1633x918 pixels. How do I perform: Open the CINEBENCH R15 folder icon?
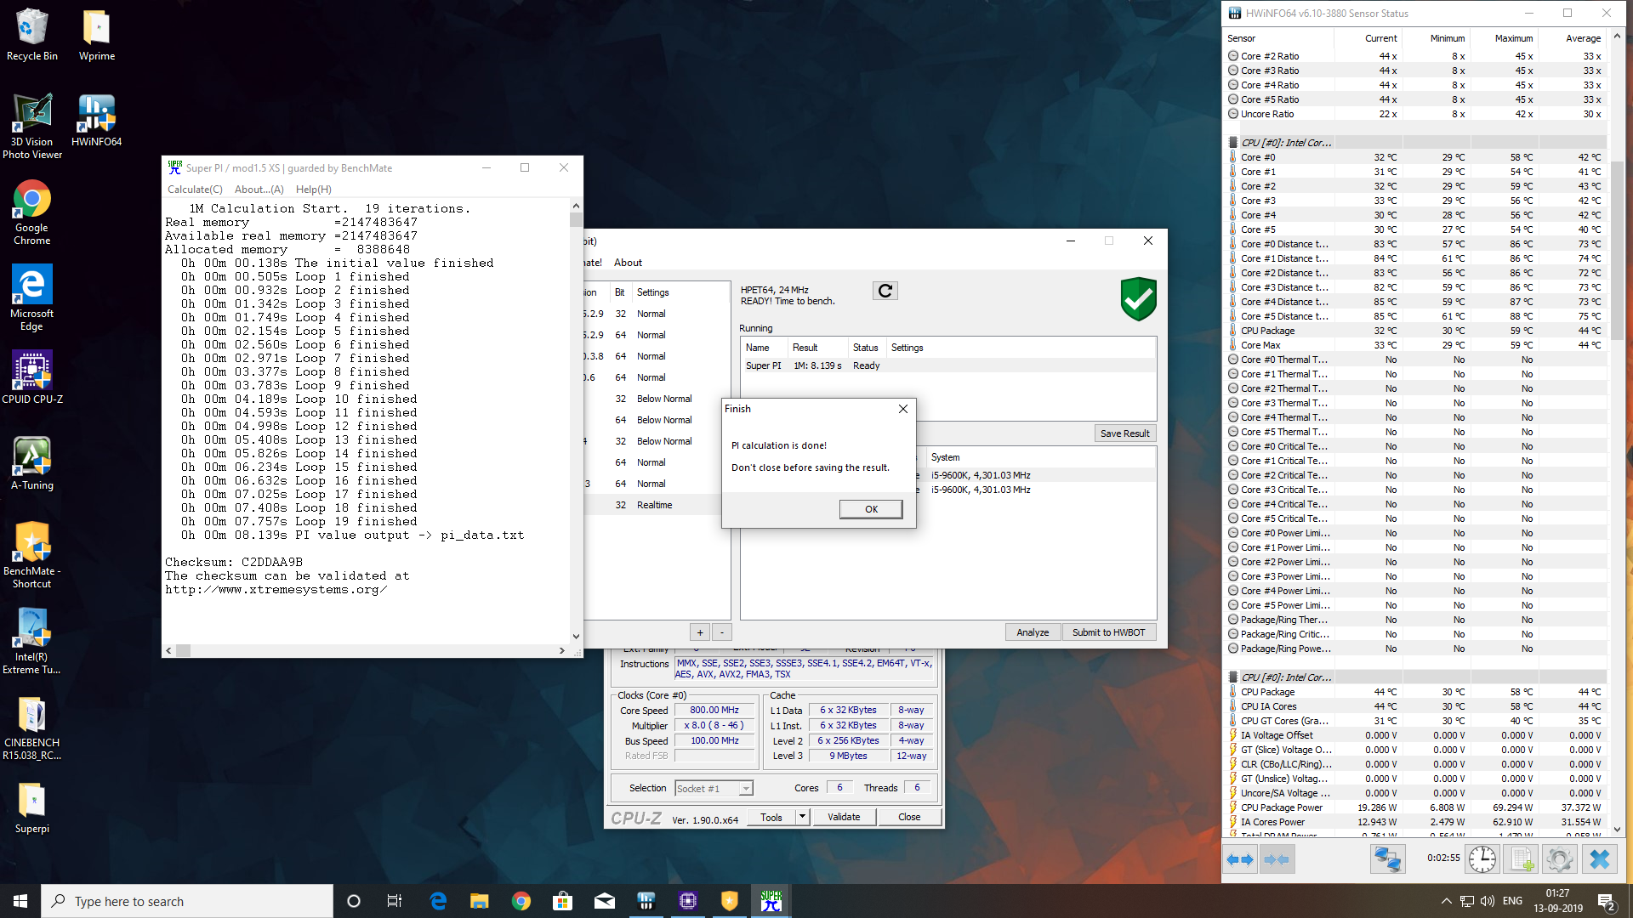tap(32, 727)
